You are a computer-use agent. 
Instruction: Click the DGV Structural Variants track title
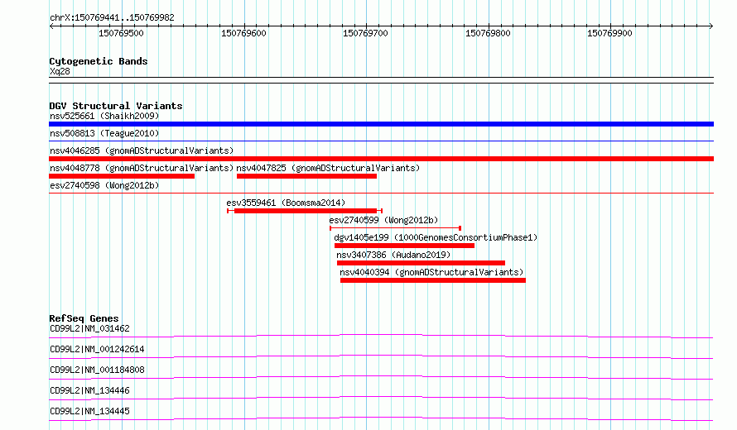point(116,106)
